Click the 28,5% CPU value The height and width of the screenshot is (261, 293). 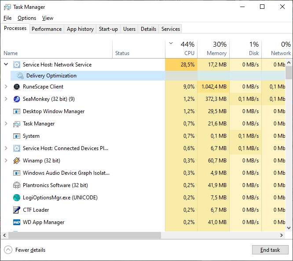point(187,65)
